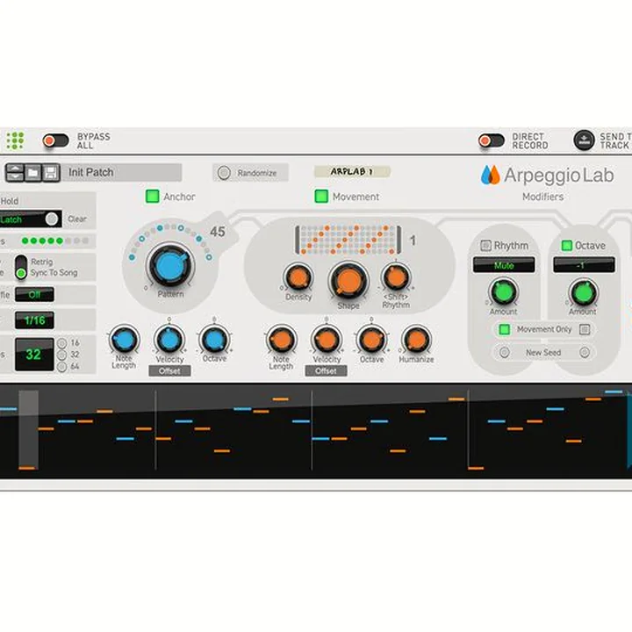Toggle the Direct Record switch

(x=491, y=140)
